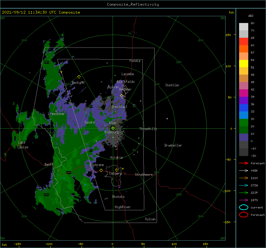Click the Blackfalds label
The image size is (266, 248).
coord(126,82)
